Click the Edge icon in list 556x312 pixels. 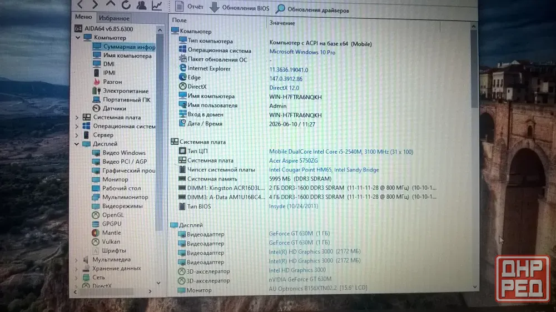182,77
